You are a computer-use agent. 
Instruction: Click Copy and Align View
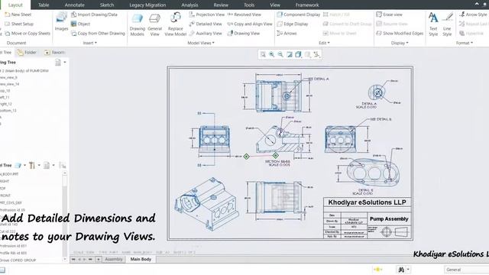click(250, 24)
